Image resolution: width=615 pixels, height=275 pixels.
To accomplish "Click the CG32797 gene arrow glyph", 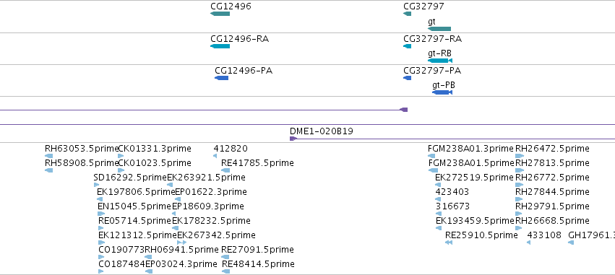I will pos(407,14).
